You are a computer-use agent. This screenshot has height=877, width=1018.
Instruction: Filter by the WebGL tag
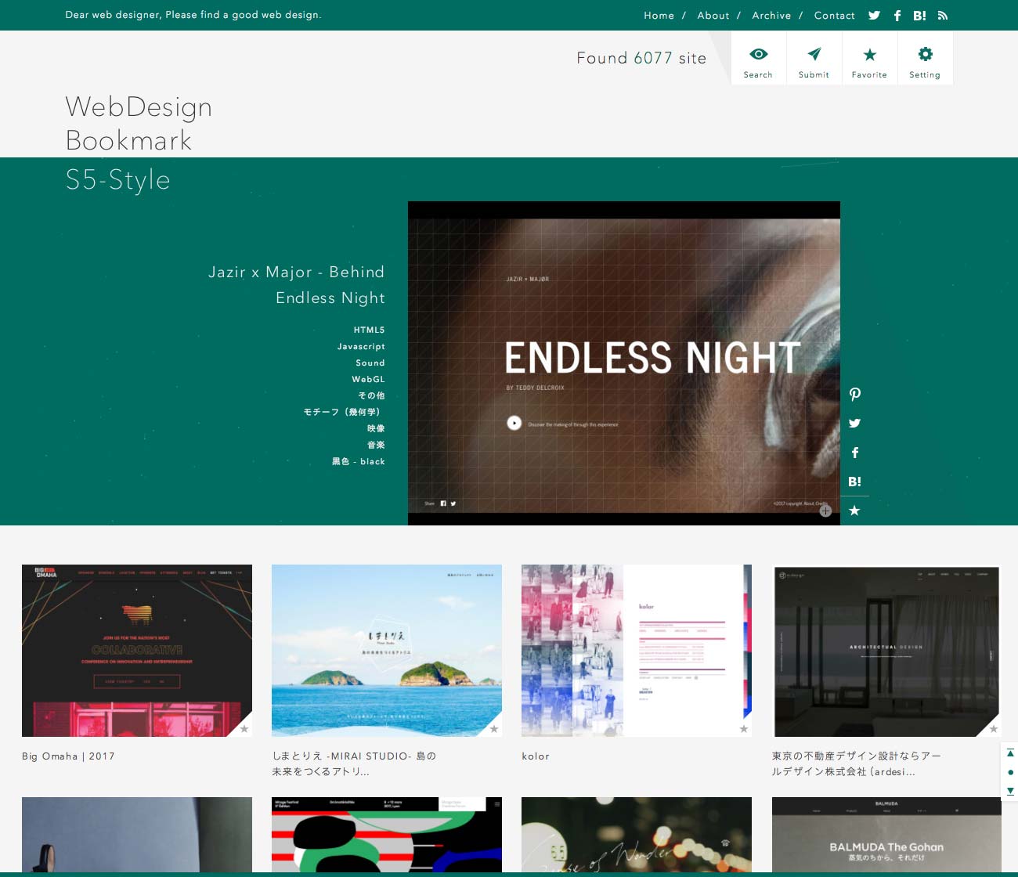[x=368, y=379]
